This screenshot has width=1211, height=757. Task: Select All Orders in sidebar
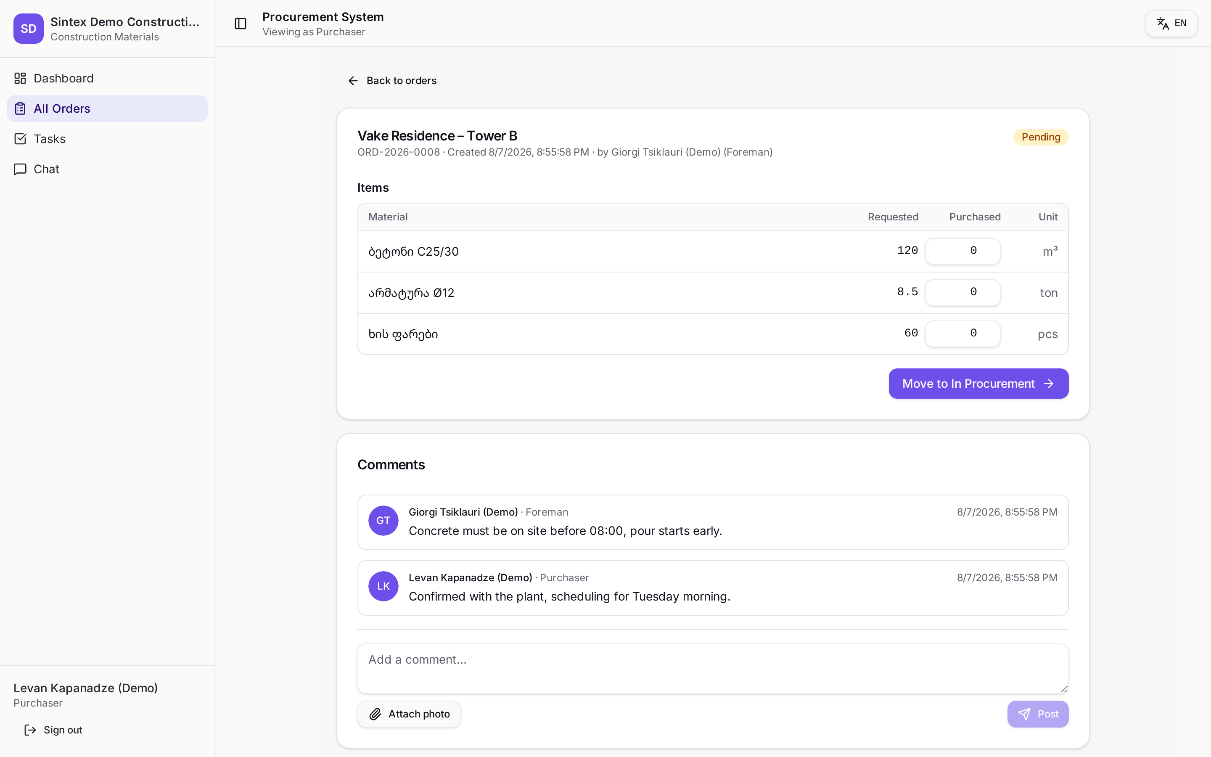[107, 109]
